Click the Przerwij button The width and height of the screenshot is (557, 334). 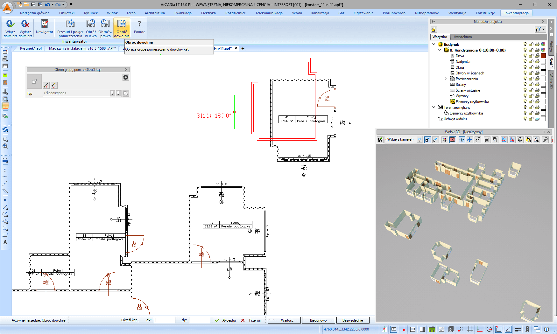[251, 320]
